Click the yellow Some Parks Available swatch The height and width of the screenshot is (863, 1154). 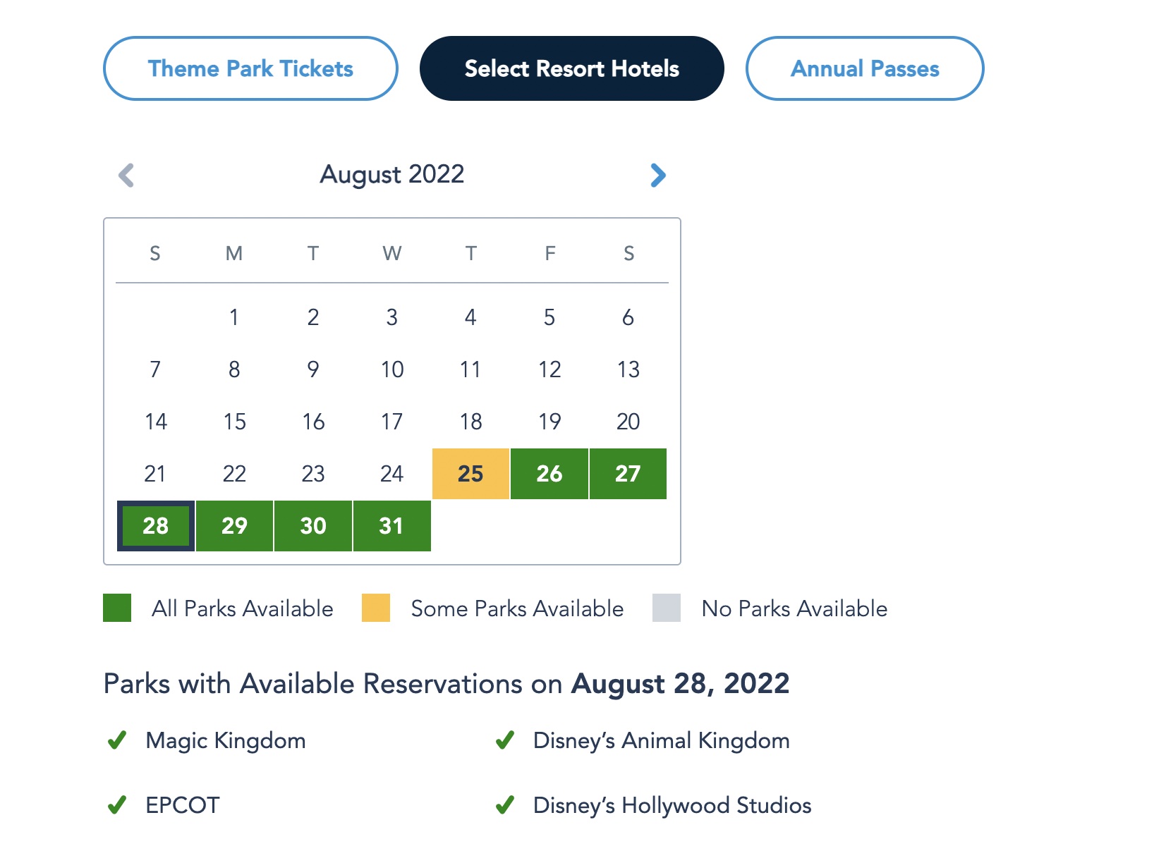pos(376,608)
